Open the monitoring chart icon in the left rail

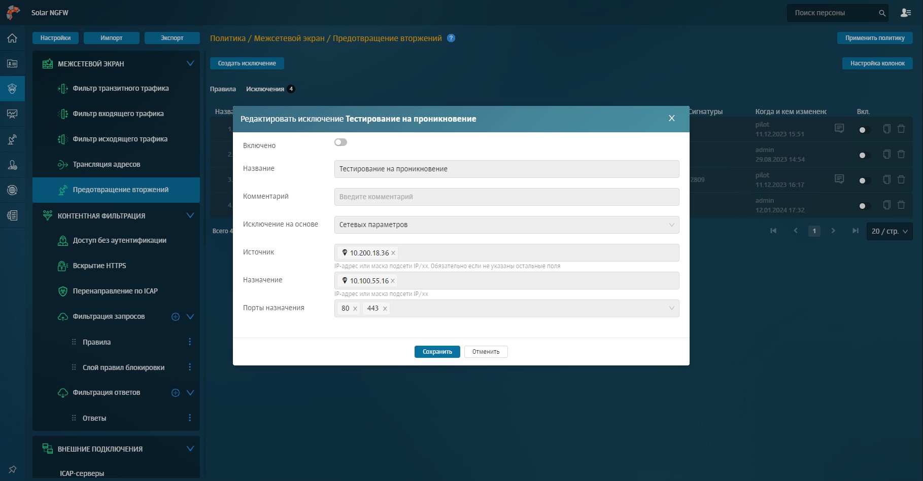(x=12, y=114)
